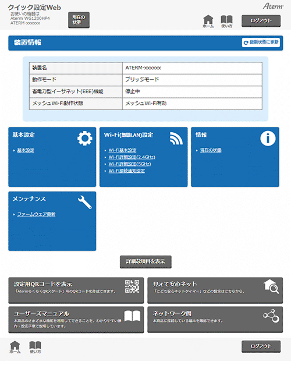The height and width of the screenshot is (365, 291).
Task: Click the top ログアウト button
Action: coord(261,21)
